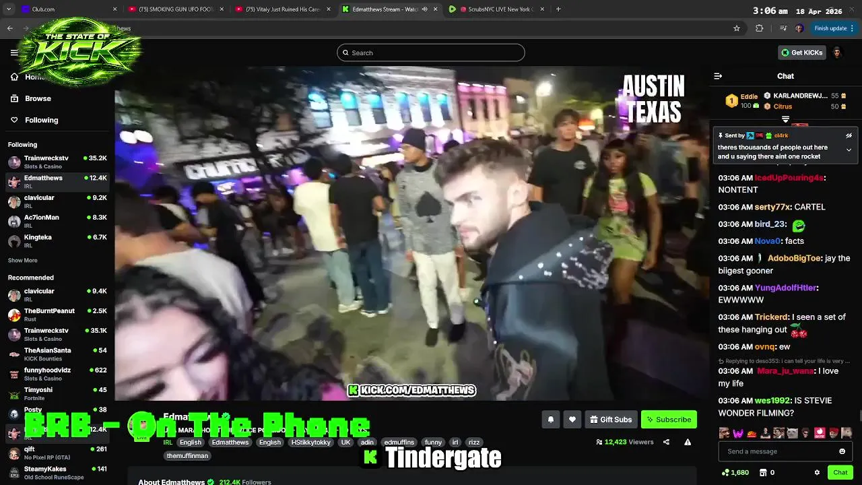Click the green Chat send button
Screen dimensions: 862x485
840,472
